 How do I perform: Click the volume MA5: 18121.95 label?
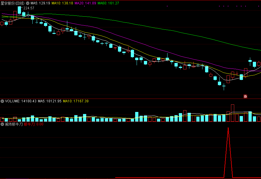(x=50, y=101)
